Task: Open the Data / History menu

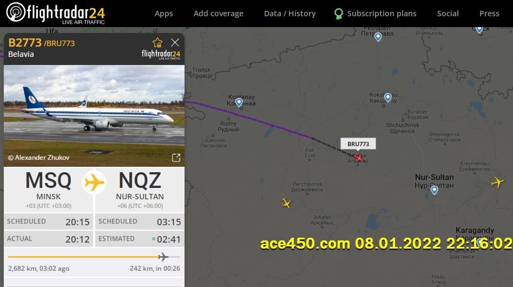Action: [290, 14]
